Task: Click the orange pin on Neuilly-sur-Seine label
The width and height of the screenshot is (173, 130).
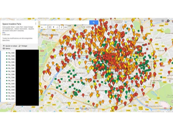Action: 52,36
